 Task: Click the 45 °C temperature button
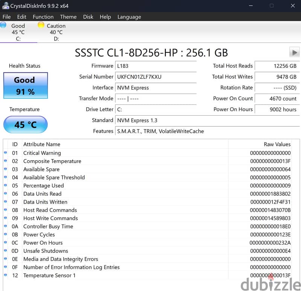click(x=26, y=124)
